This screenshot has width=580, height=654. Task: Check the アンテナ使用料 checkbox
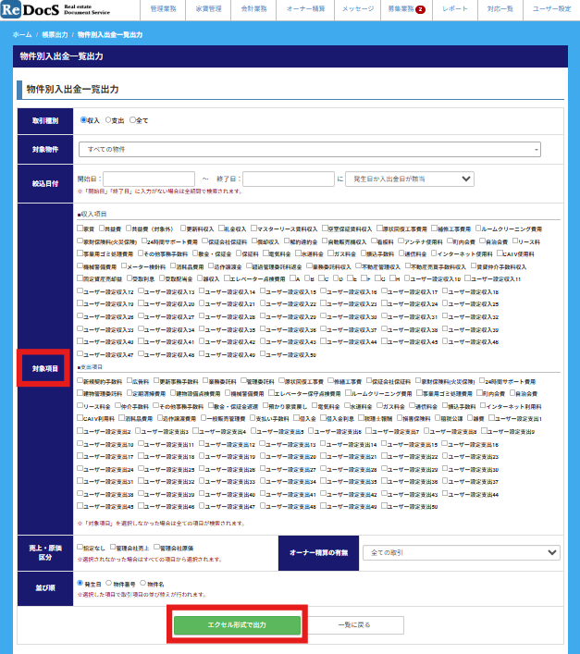click(401, 241)
